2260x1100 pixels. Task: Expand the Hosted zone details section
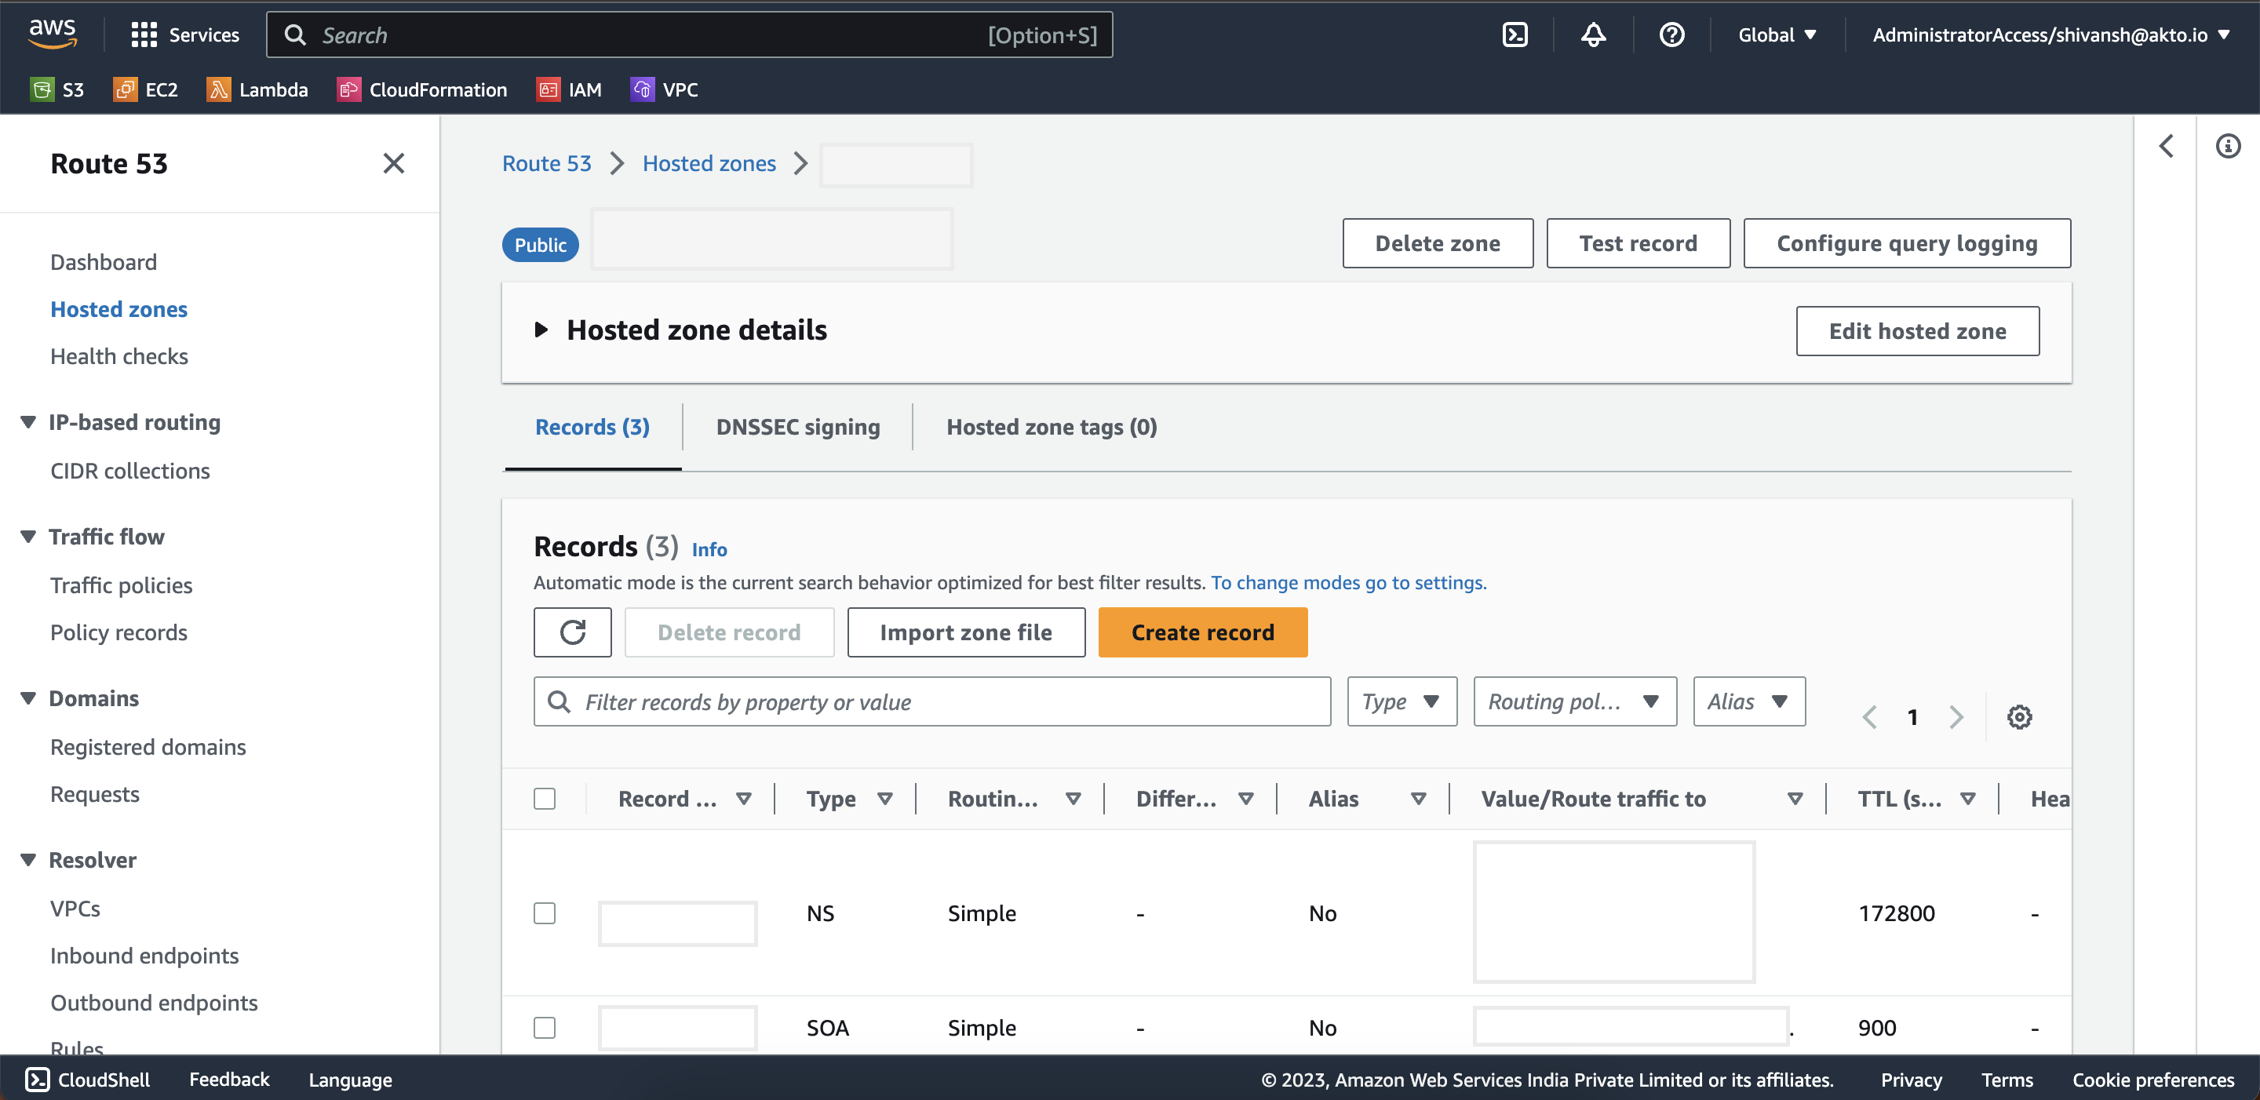[542, 330]
